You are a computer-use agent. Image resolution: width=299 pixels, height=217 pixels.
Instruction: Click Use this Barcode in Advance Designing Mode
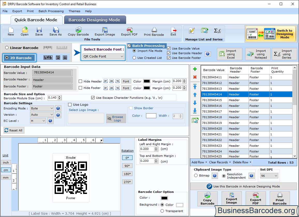pyautogui.click(x=244, y=186)
